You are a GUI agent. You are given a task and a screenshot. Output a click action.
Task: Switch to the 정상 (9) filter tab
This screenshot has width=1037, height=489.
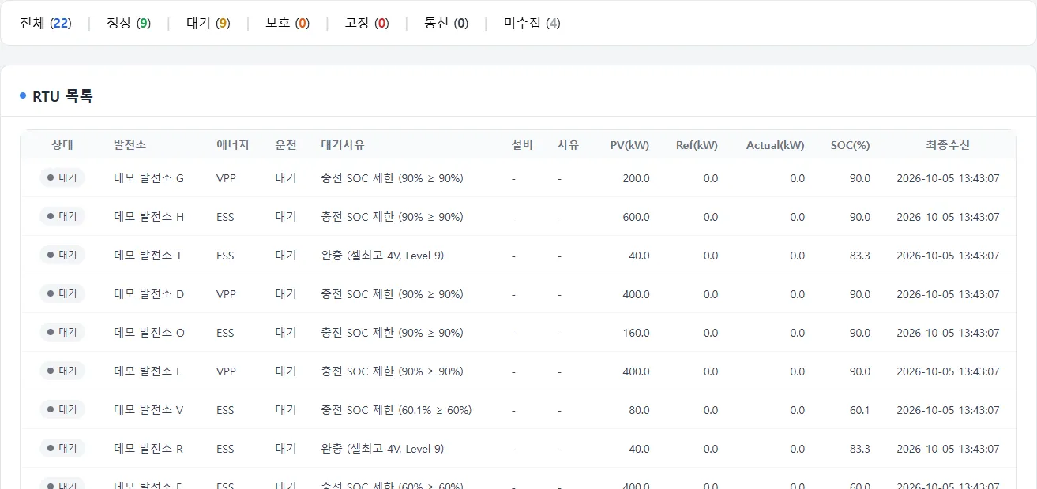point(129,23)
